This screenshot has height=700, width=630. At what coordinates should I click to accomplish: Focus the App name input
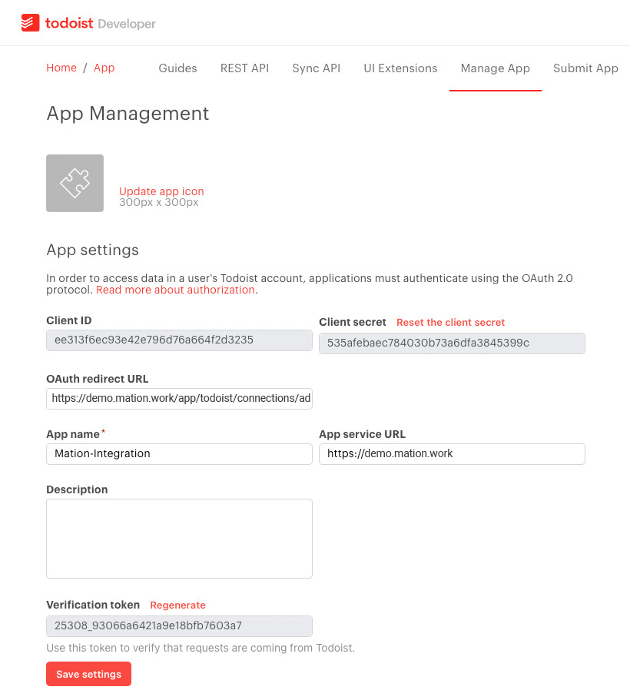(x=180, y=454)
